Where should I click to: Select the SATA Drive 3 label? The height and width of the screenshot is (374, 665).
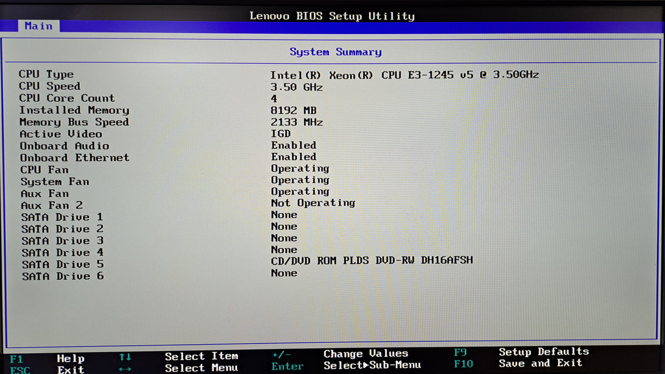62,240
